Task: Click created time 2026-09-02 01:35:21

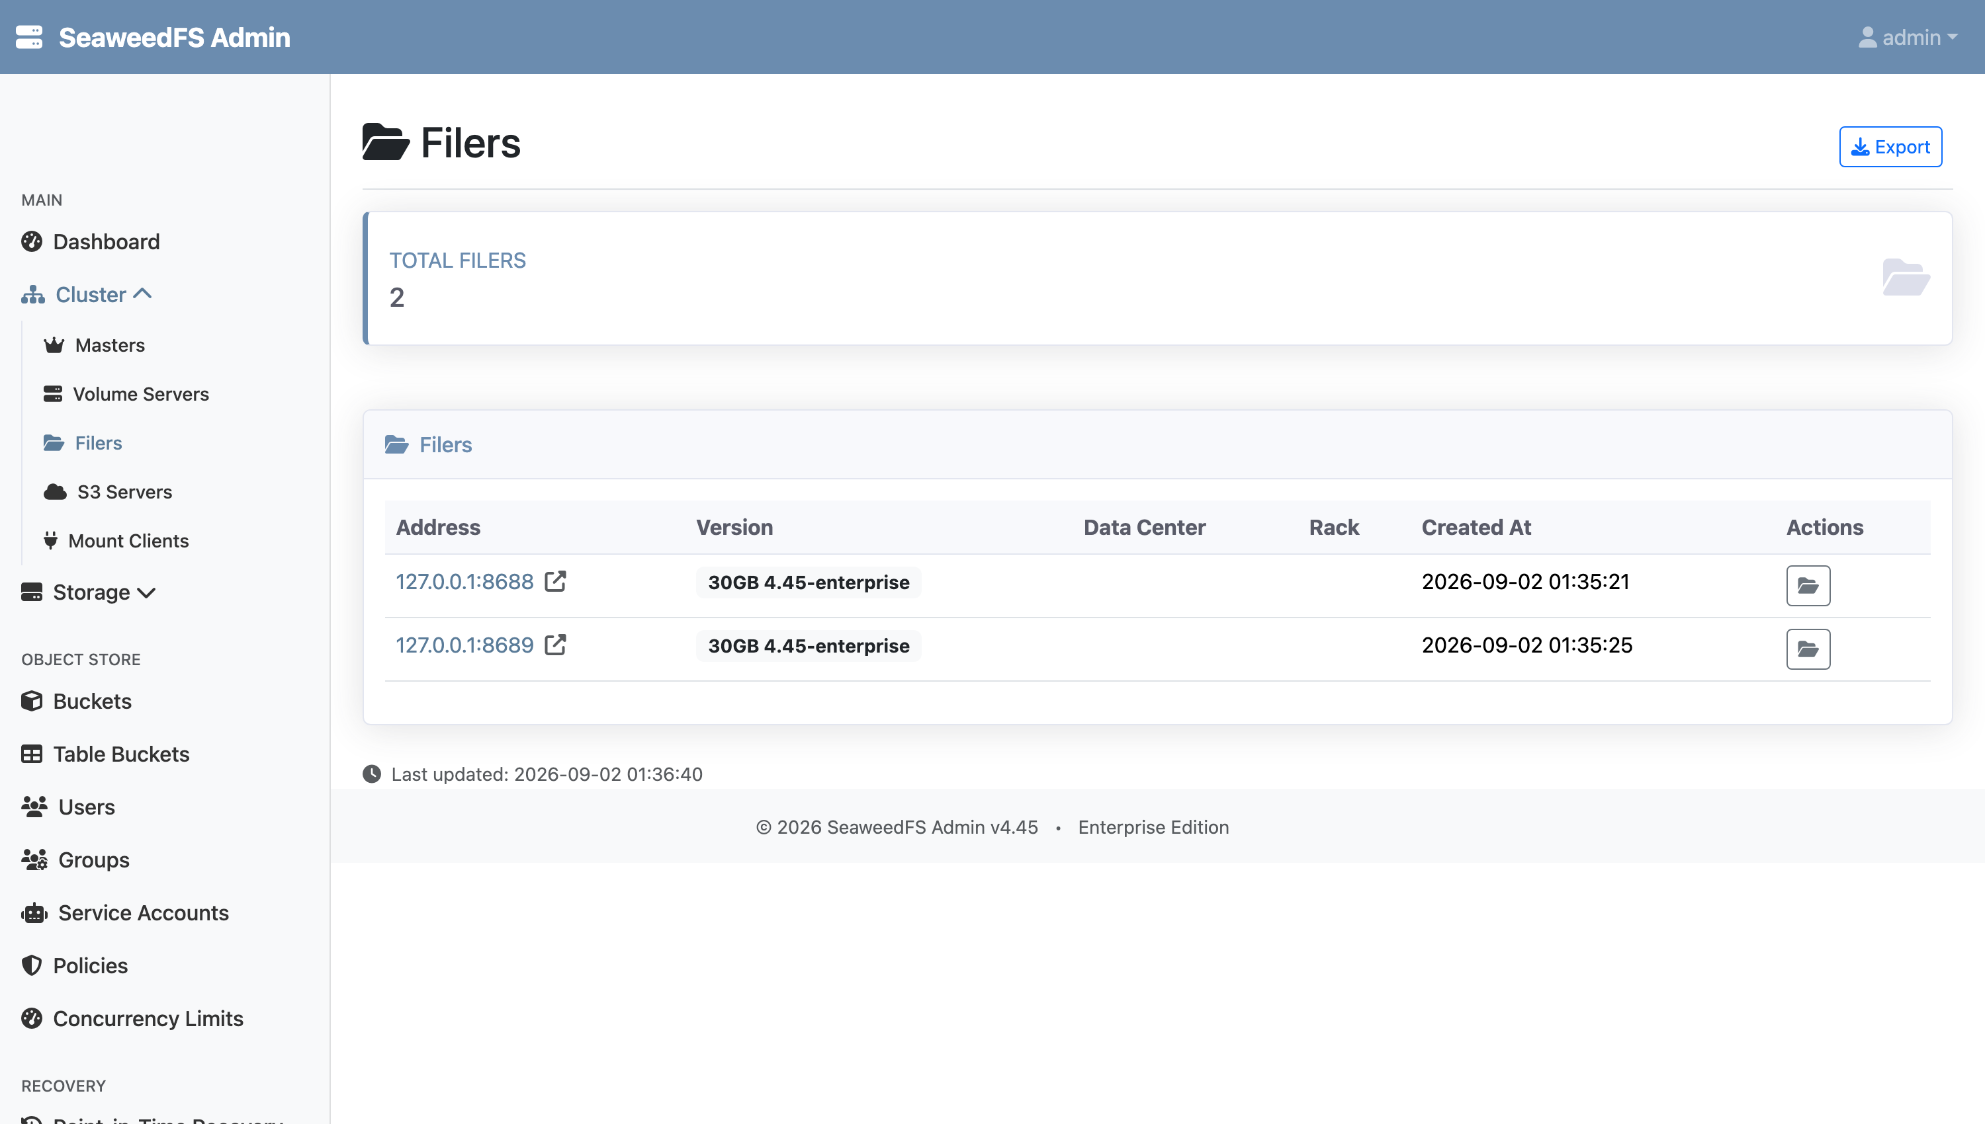Action: (x=1525, y=581)
